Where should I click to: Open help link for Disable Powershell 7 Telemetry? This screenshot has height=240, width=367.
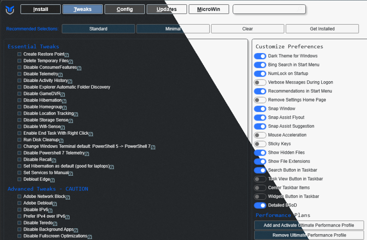(x=87, y=153)
